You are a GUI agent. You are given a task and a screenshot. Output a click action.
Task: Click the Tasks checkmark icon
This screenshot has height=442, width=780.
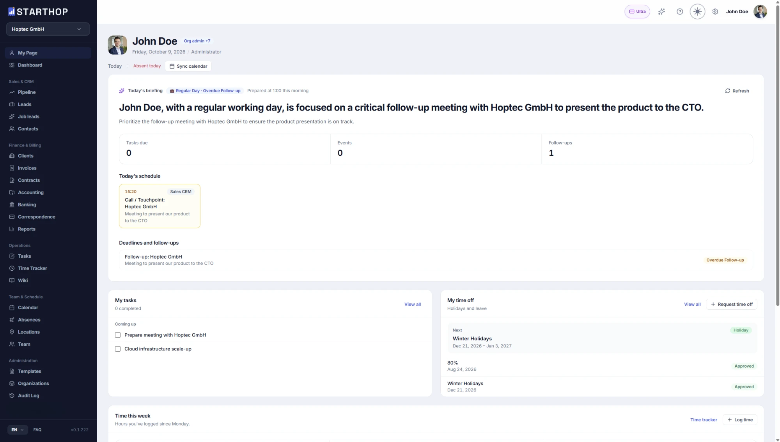(12, 256)
